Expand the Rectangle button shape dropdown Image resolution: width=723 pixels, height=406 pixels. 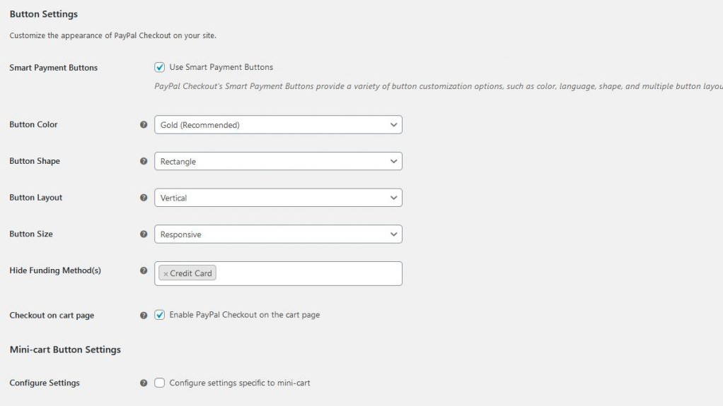(278, 162)
